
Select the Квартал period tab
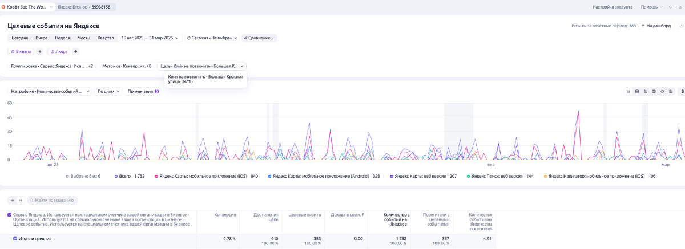[106, 38]
